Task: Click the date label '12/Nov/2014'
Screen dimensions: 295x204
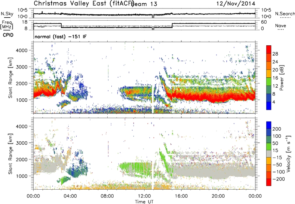Action: click(236, 4)
